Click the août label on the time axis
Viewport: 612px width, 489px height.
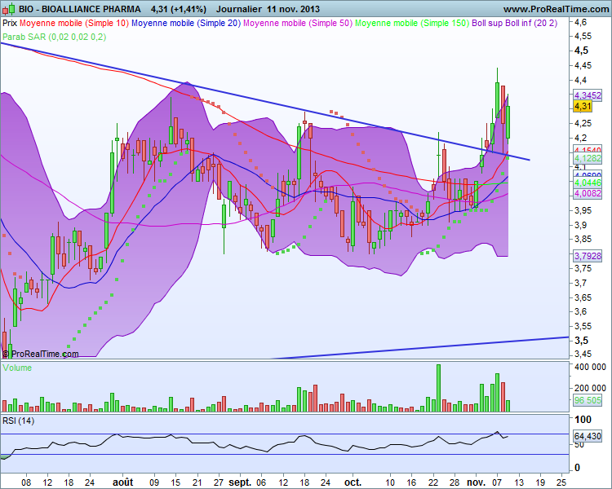click(123, 482)
